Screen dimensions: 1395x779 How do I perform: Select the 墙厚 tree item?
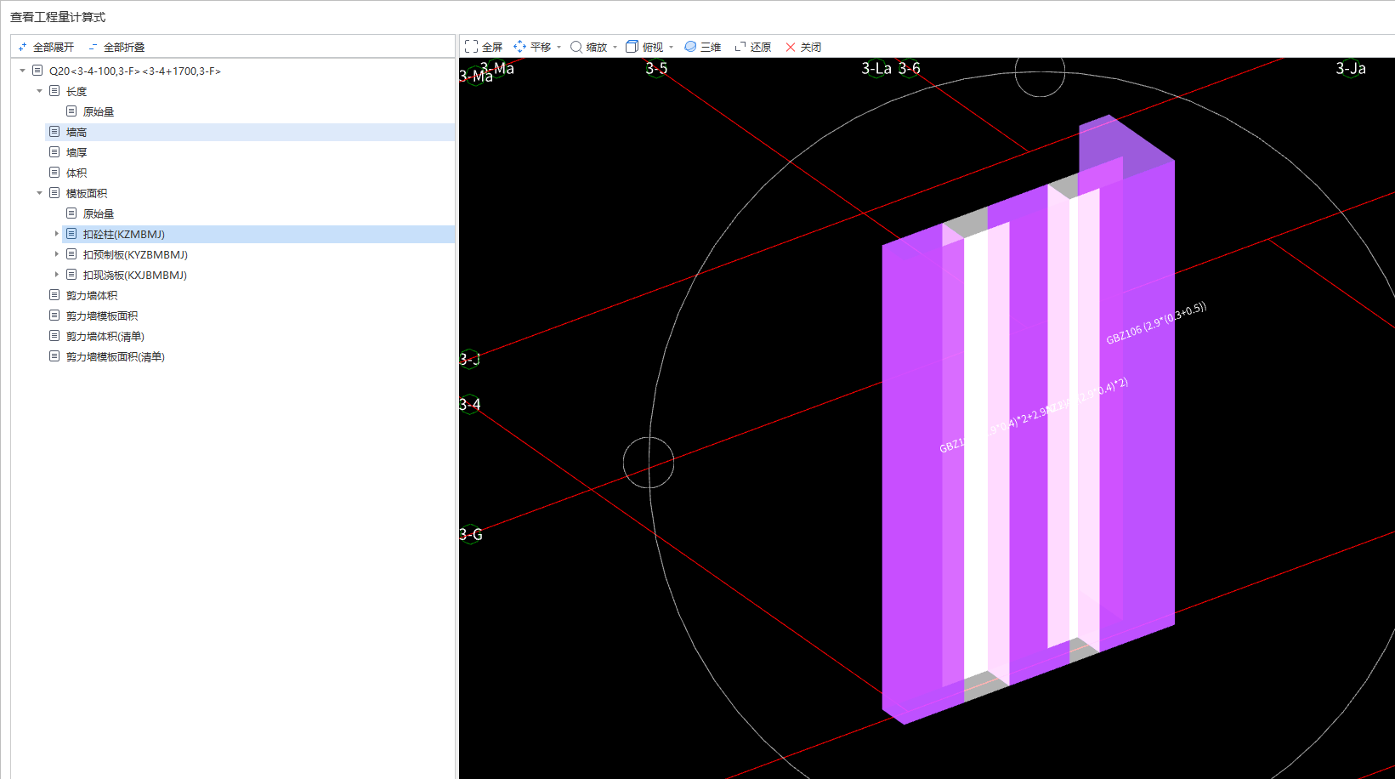[77, 152]
